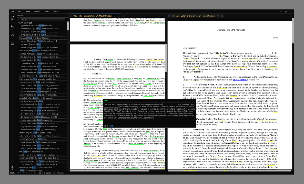The height and width of the screenshot is (184, 304).
Task: Click the blue color swatch in status bar
Action: (19, 173)
